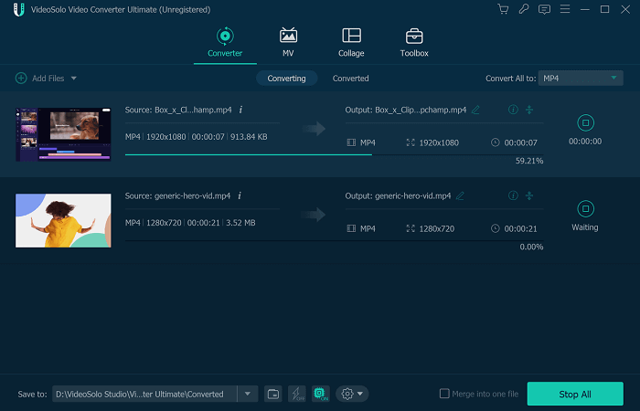Viewport: 640px width, 411px height.
Task: Select the Box_x_Cl...hamp.mp4 video thumbnail
Action: (x=63, y=134)
